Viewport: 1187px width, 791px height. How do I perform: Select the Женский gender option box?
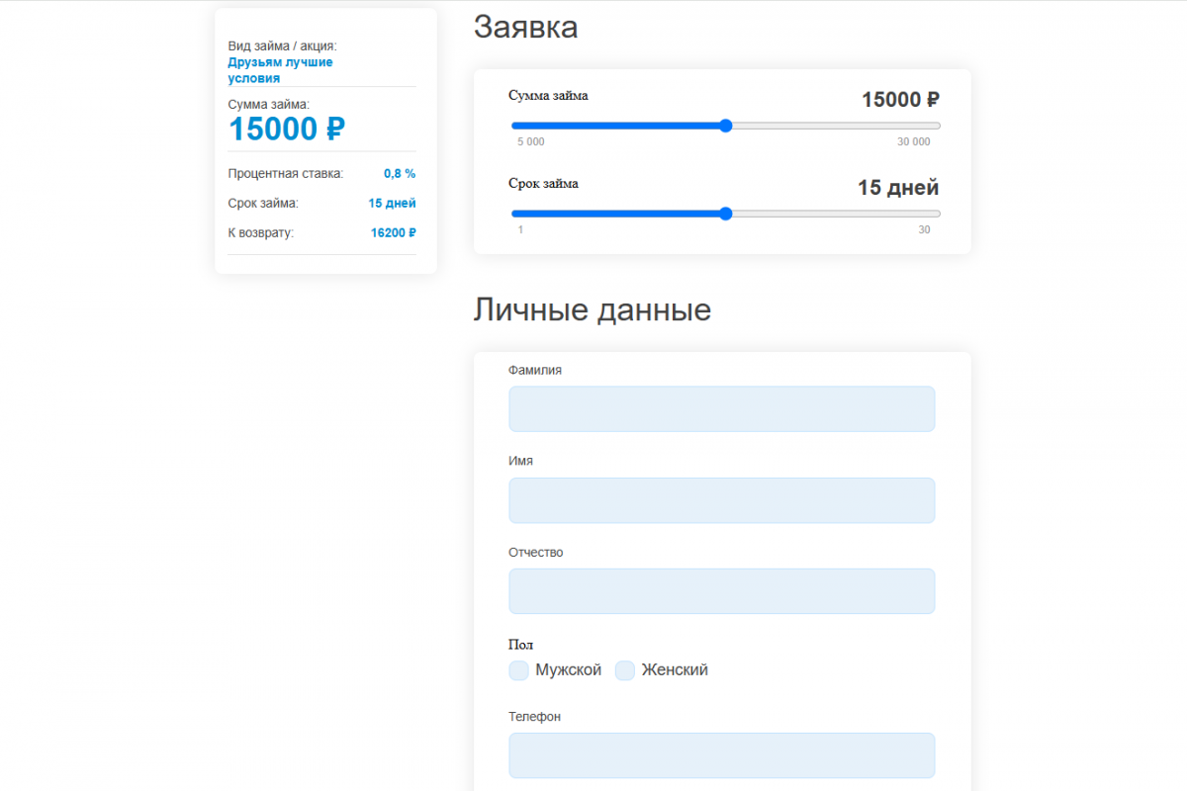[625, 670]
